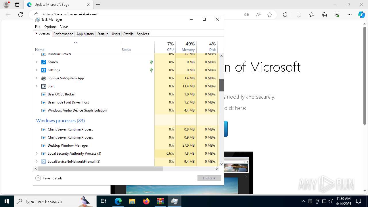Screen dimensions: 368x207
Task: Open the File menu in Task Manager
Action: coord(38,27)
